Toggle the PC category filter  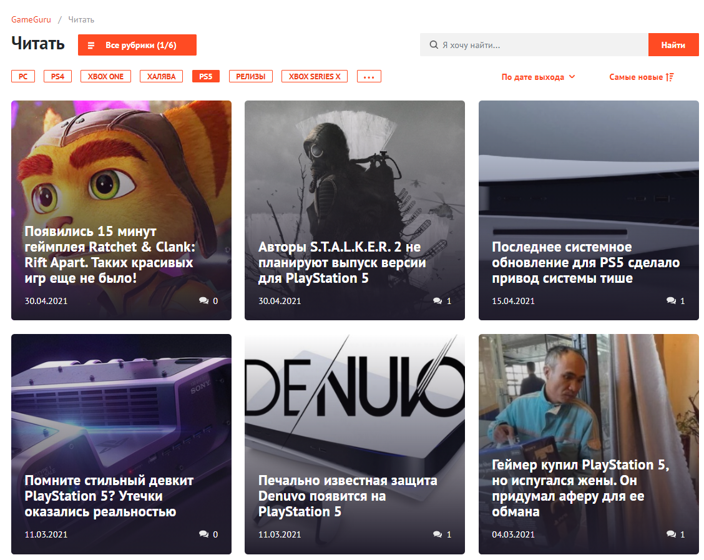(23, 76)
